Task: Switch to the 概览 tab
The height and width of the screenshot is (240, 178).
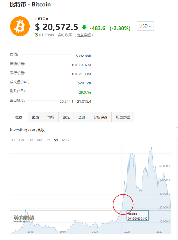Action: click(19, 117)
